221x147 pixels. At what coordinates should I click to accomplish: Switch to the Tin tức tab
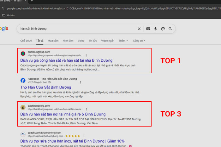coord(93,41)
